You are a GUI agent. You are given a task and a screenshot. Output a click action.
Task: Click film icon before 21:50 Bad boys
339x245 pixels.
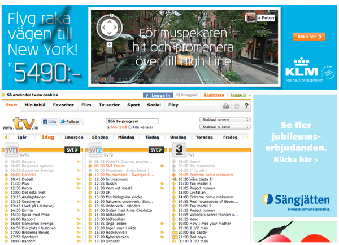[175, 237]
